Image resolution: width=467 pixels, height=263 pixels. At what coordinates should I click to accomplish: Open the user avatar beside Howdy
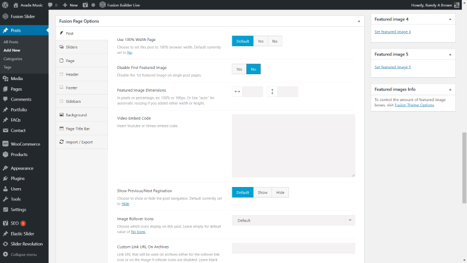(x=456, y=5)
